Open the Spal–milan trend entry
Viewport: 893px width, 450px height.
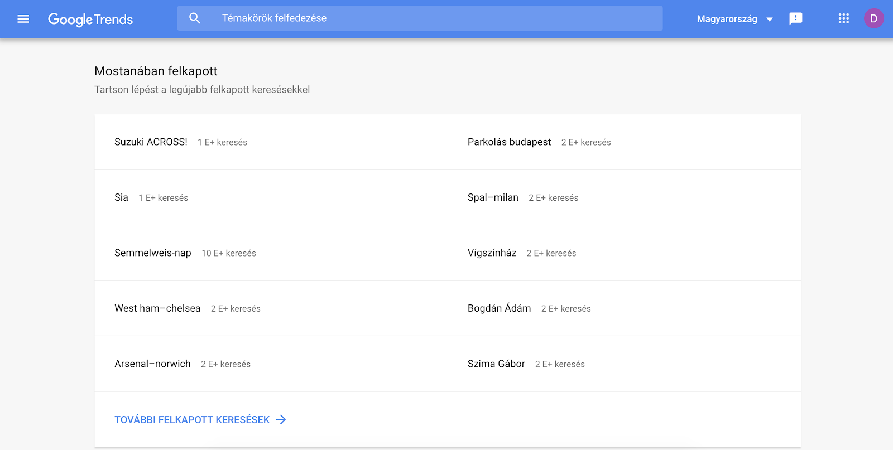493,197
